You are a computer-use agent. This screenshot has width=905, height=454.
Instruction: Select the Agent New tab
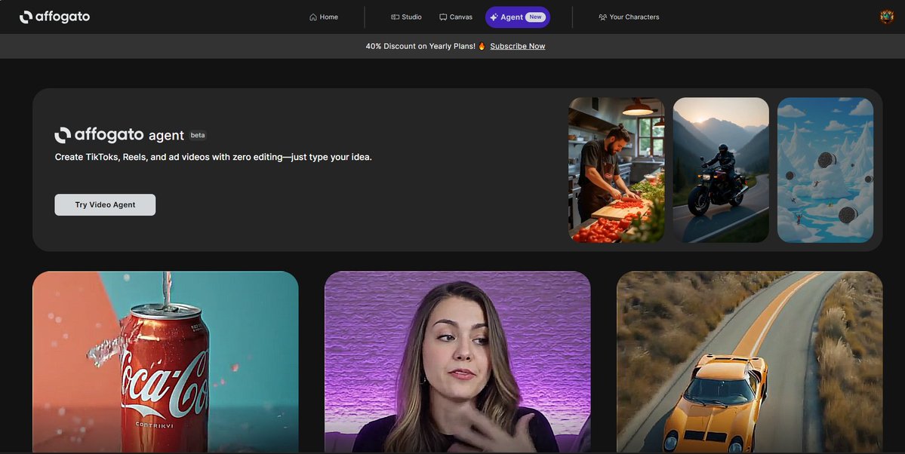point(518,17)
